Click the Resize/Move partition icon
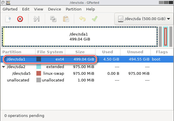 [x=36, y=19]
